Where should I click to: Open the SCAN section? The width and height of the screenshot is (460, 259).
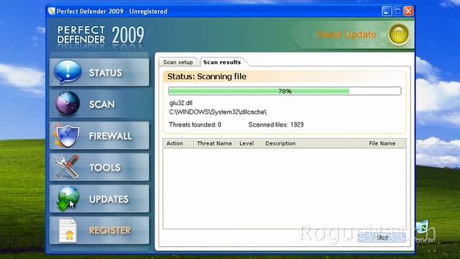pyautogui.click(x=99, y=104)
